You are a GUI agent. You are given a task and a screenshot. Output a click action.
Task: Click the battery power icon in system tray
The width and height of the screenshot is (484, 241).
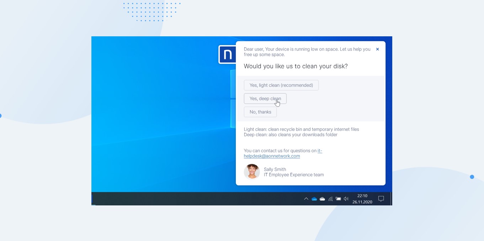(x=338, y=199)
